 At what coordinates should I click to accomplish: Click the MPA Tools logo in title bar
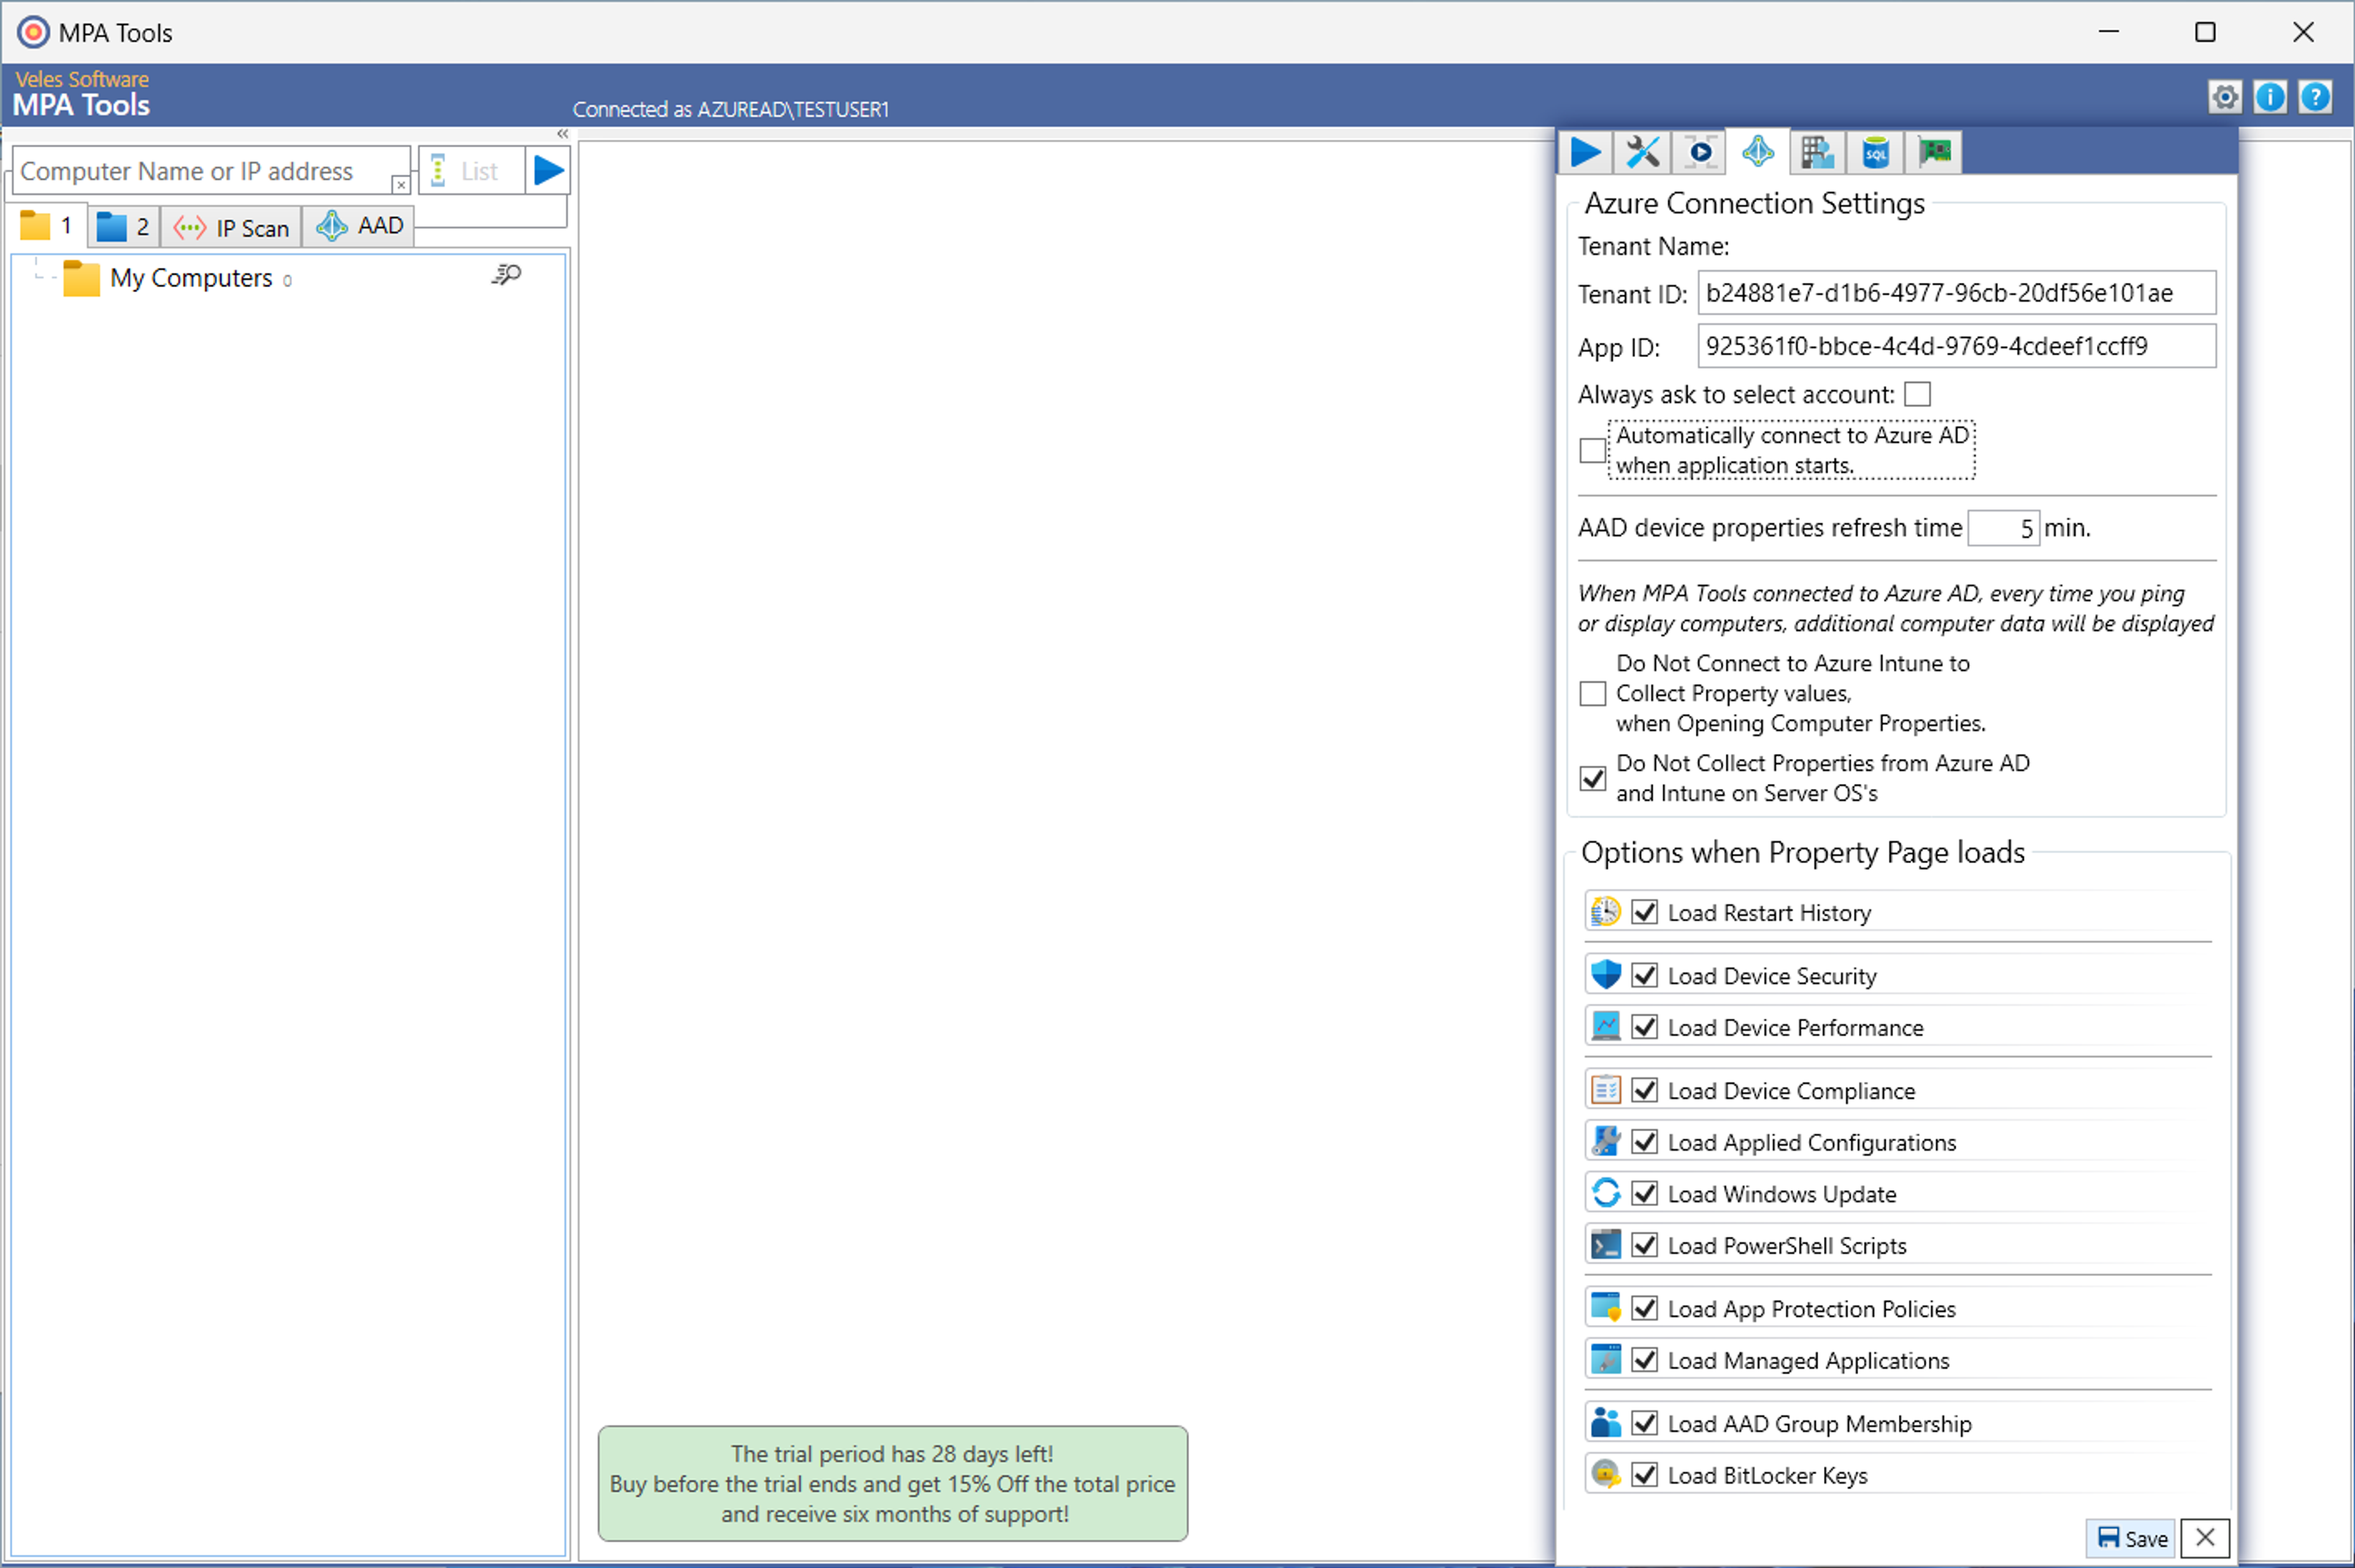tap(33, 32)
